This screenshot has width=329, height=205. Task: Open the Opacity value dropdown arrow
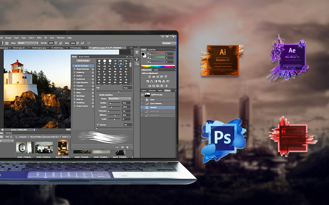click(56, 43)
